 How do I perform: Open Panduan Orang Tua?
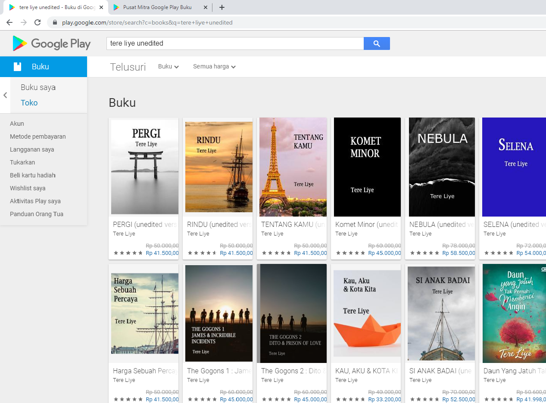pyautogui.click(x=37, y=214)
